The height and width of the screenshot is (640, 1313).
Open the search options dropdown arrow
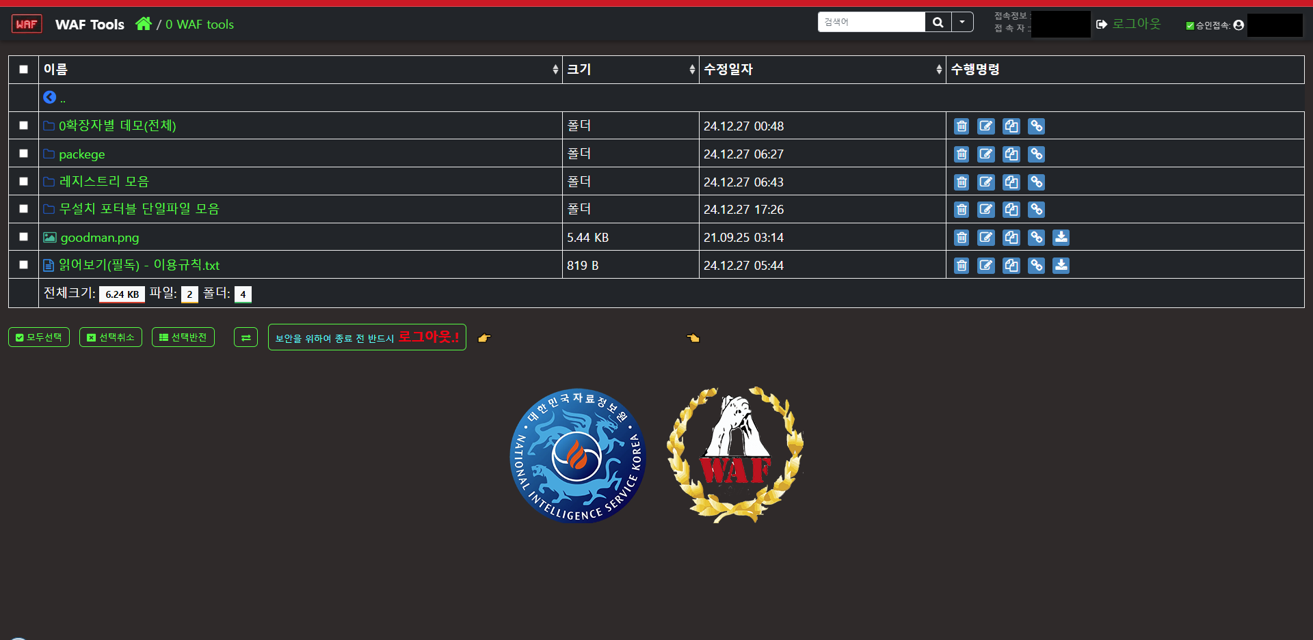point(962,22)
